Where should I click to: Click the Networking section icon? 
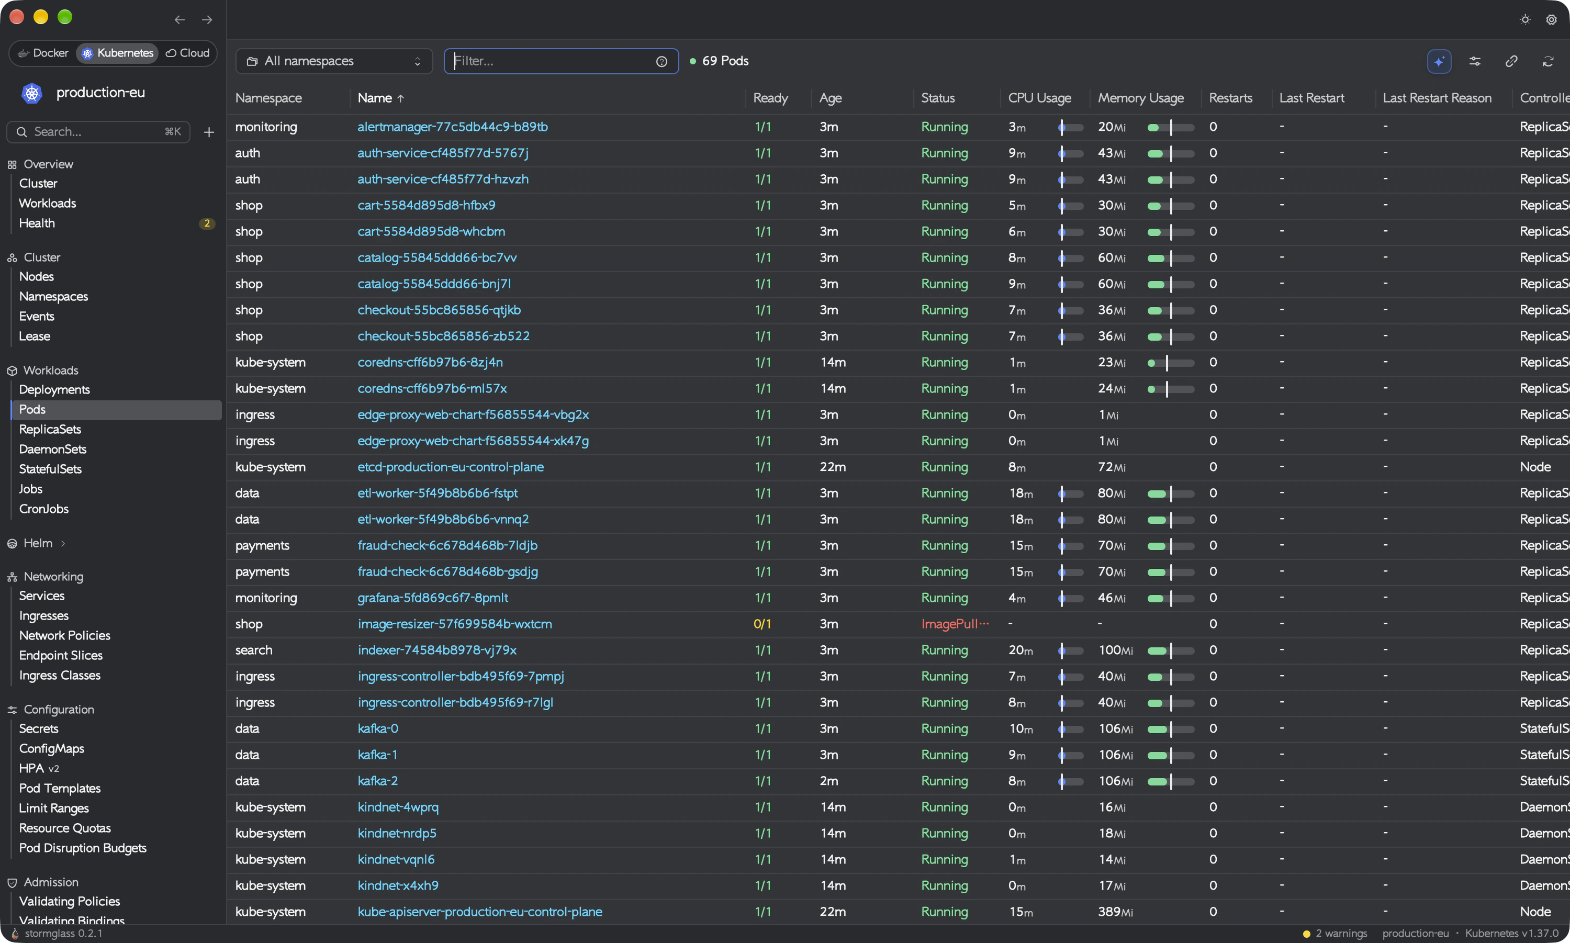(x=12, y=577)
